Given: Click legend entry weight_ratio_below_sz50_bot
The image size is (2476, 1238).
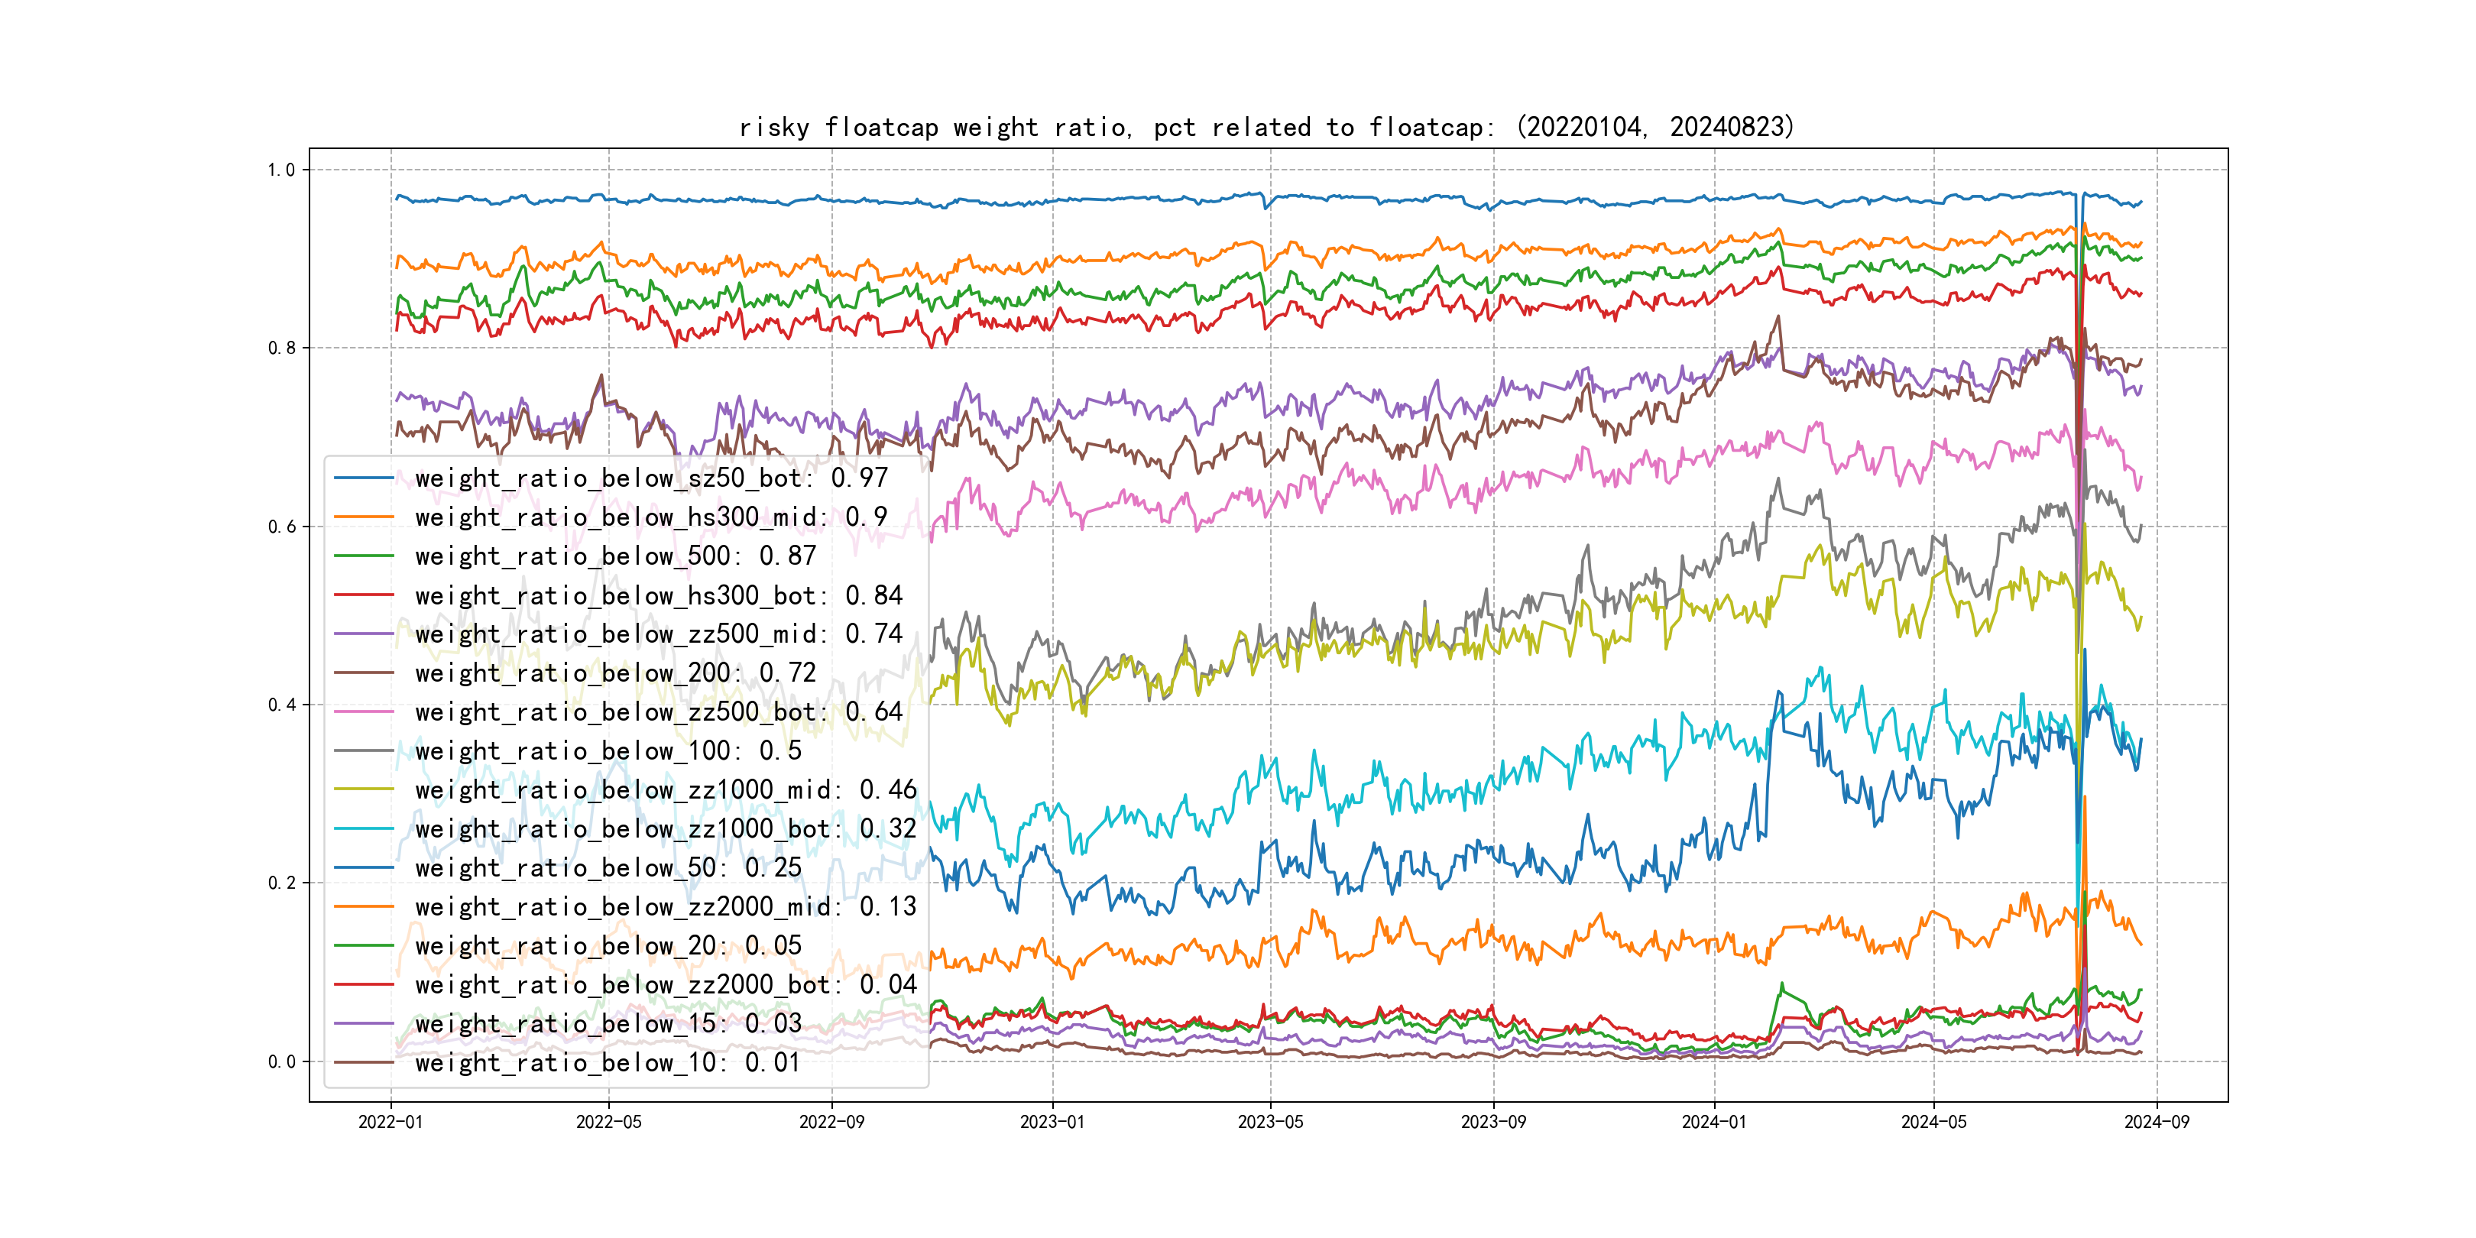Looking at the screenshot, I should tap(651, 478).
